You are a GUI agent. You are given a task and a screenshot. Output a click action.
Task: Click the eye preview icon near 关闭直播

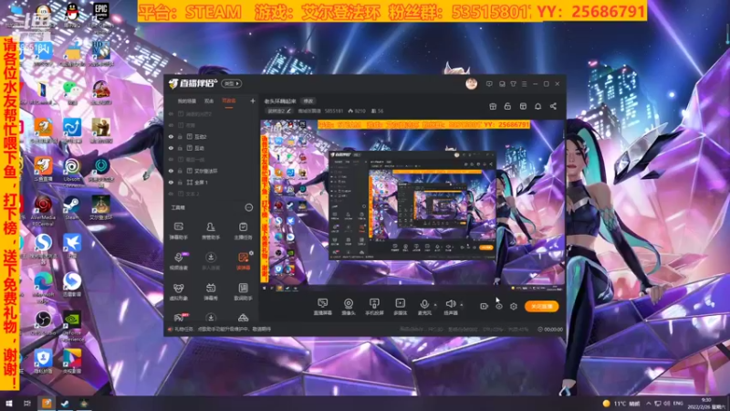tap(498, 306)
